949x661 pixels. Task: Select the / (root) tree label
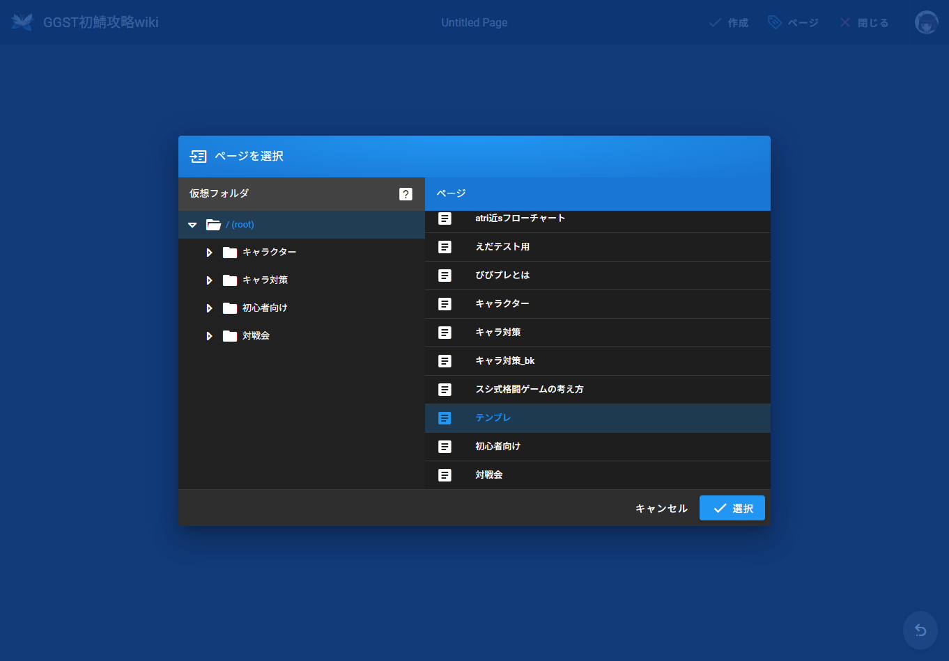point(240,225)
